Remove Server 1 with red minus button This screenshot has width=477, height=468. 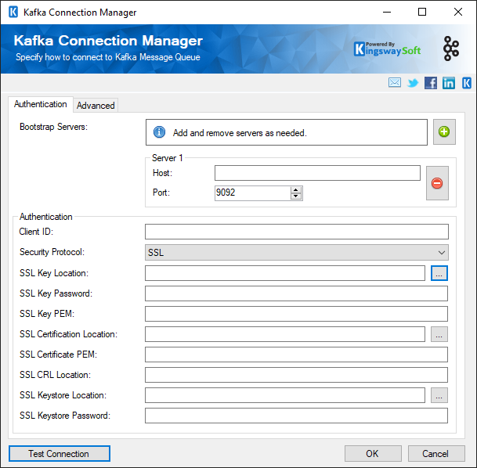(437, 183)
